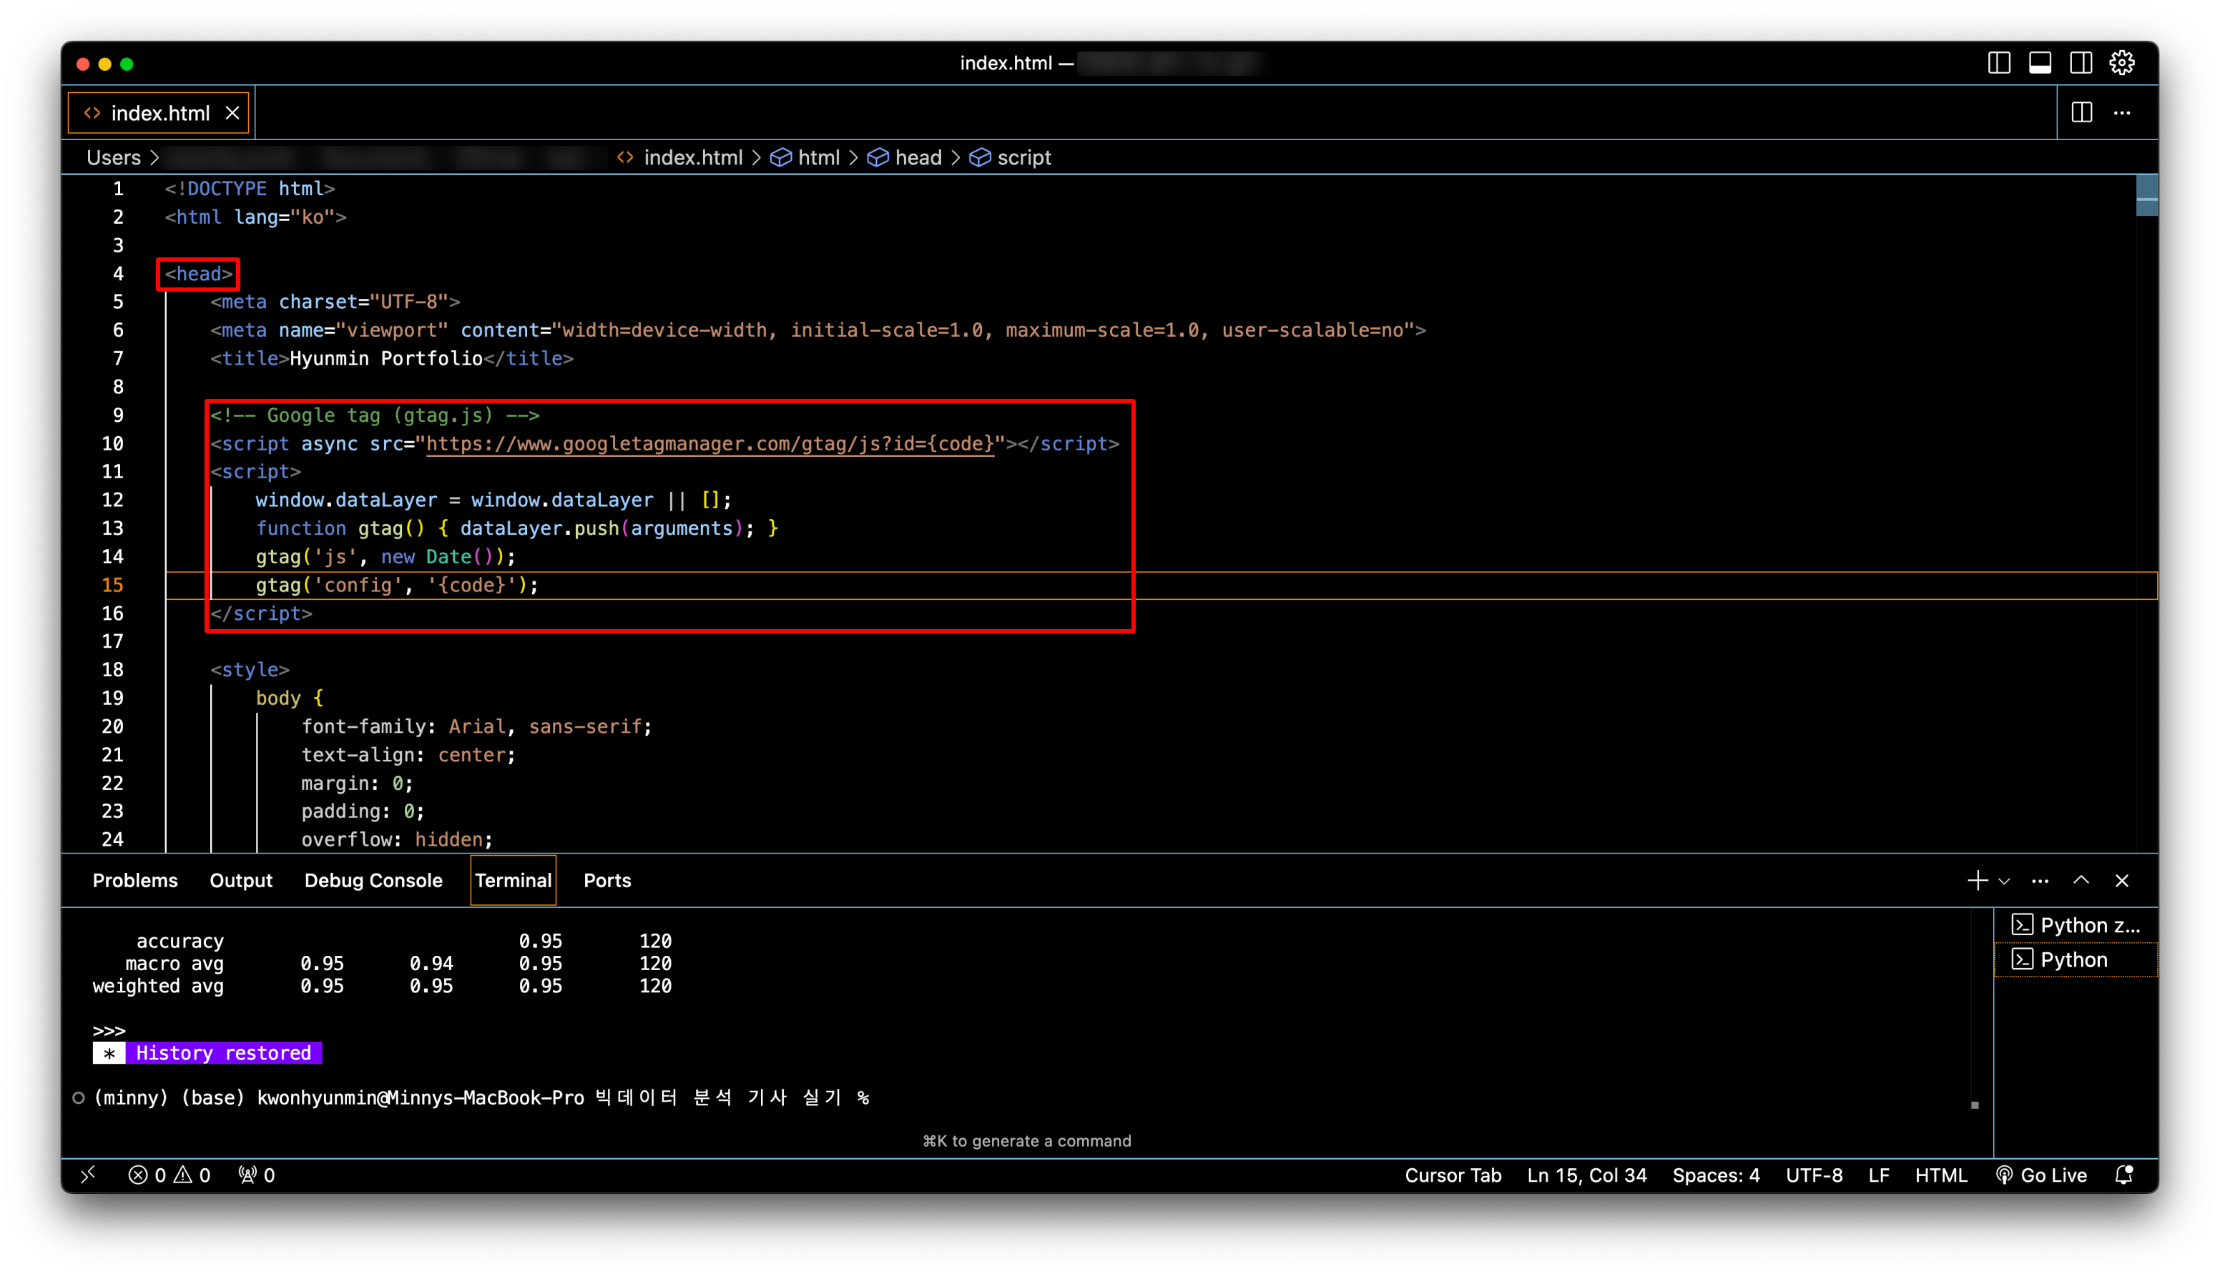Open the terminal launch profile dropdown
Screen dimensions: 2220x1274
tap(2004, 881)
